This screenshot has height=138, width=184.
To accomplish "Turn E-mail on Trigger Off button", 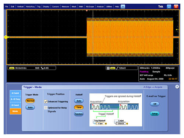I will tap(155, 104).
